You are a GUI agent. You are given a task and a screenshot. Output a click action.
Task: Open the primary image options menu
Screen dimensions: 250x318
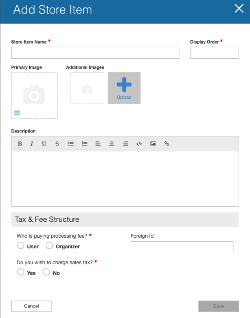click(x=17, y=113)
